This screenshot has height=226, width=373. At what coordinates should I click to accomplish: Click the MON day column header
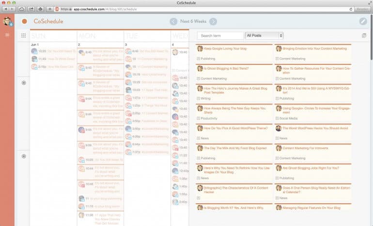point(87,36)
